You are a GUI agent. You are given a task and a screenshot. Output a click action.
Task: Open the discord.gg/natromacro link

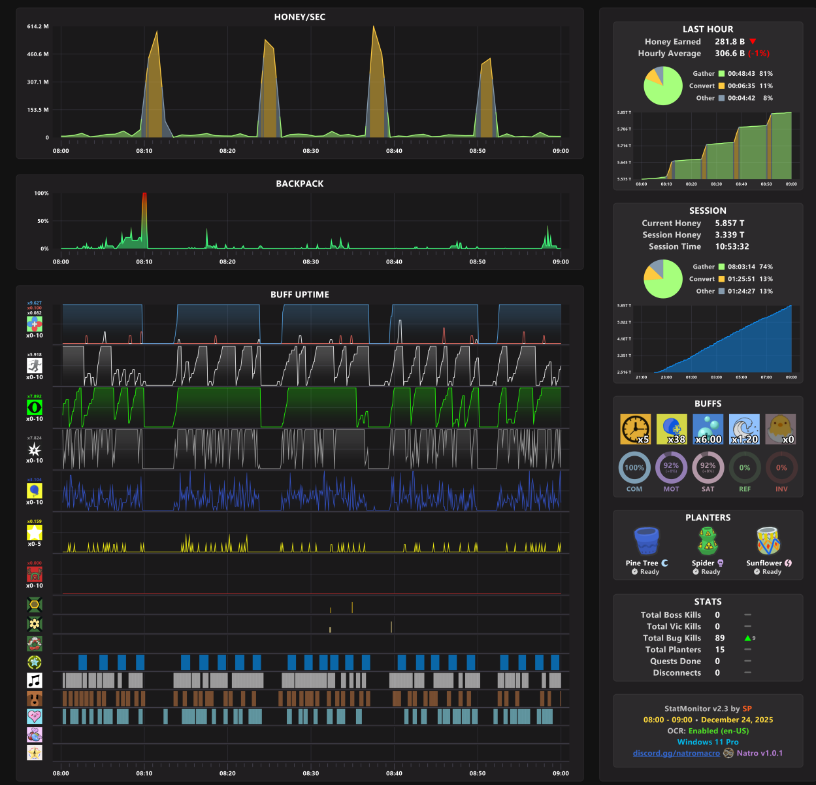click(x=676, y=753)
